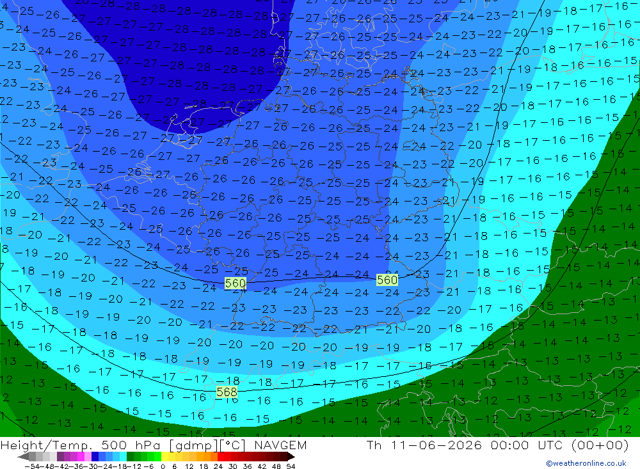Click the '-54' value on the legend scale
The height and width of the screenshot is (469, 640).
pyautogui.click(x=32, y=466)
